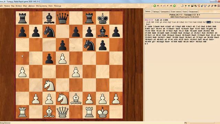Select the black king on g8
Viewport: 220px width, 124px height.
coord(102,18)
